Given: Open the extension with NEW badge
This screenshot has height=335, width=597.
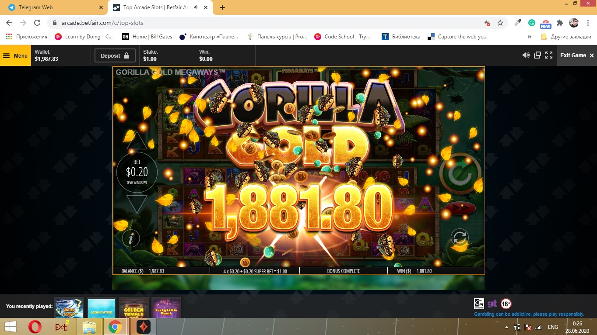Looking at the screenshot, I should (545, 24).
